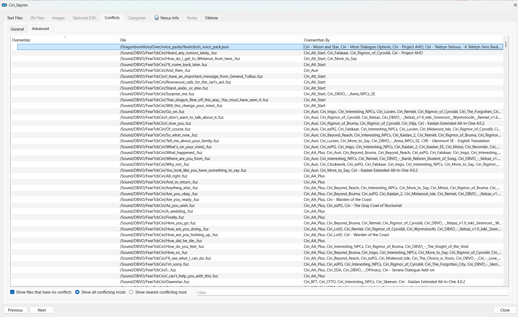Screen dimensions: 518x317
Task: Select What's_on_your_mind_.fuz row
Action: (257, 147)
